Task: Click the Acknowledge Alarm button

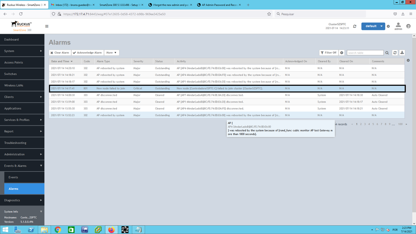Action: pos(87,53)
